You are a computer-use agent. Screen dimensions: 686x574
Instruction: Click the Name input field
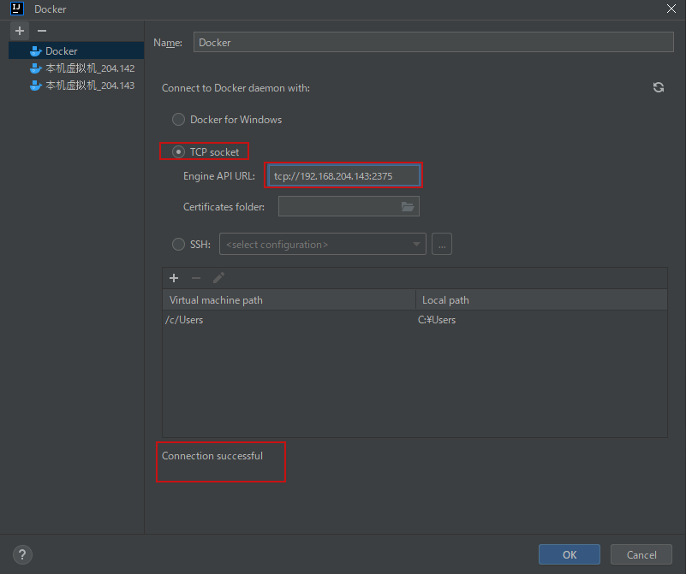[433, 43]
